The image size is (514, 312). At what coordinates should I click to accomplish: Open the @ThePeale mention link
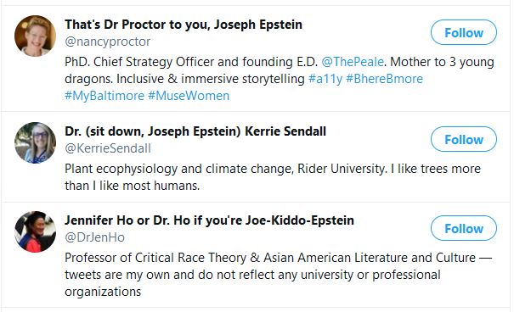353,62
